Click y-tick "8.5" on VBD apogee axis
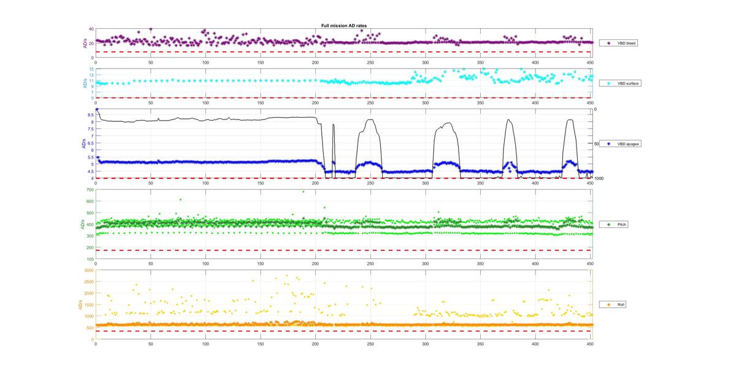This screenshot has height=381, width=736. coord(90,115)
